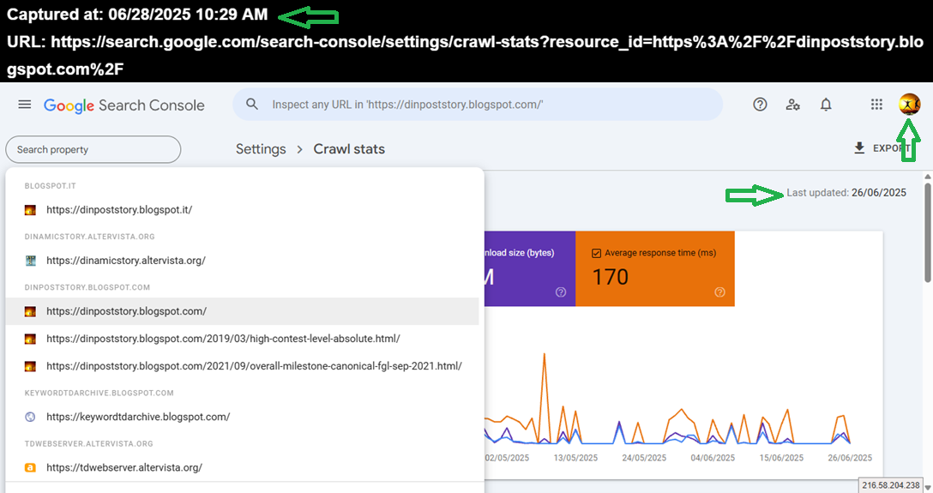Click the Crawl stats breadcrumb
This screenshot has width=933, height=493.
pos(349,149)
